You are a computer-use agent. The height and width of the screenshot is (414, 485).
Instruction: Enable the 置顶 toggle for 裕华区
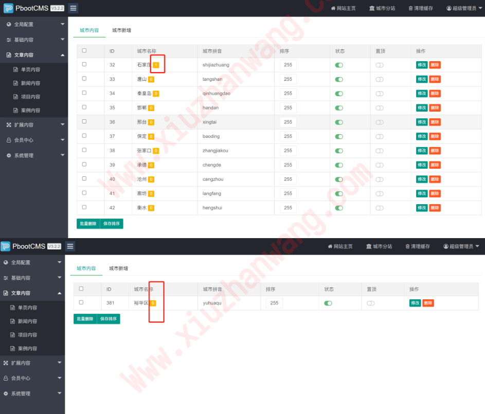pos(371,303)
